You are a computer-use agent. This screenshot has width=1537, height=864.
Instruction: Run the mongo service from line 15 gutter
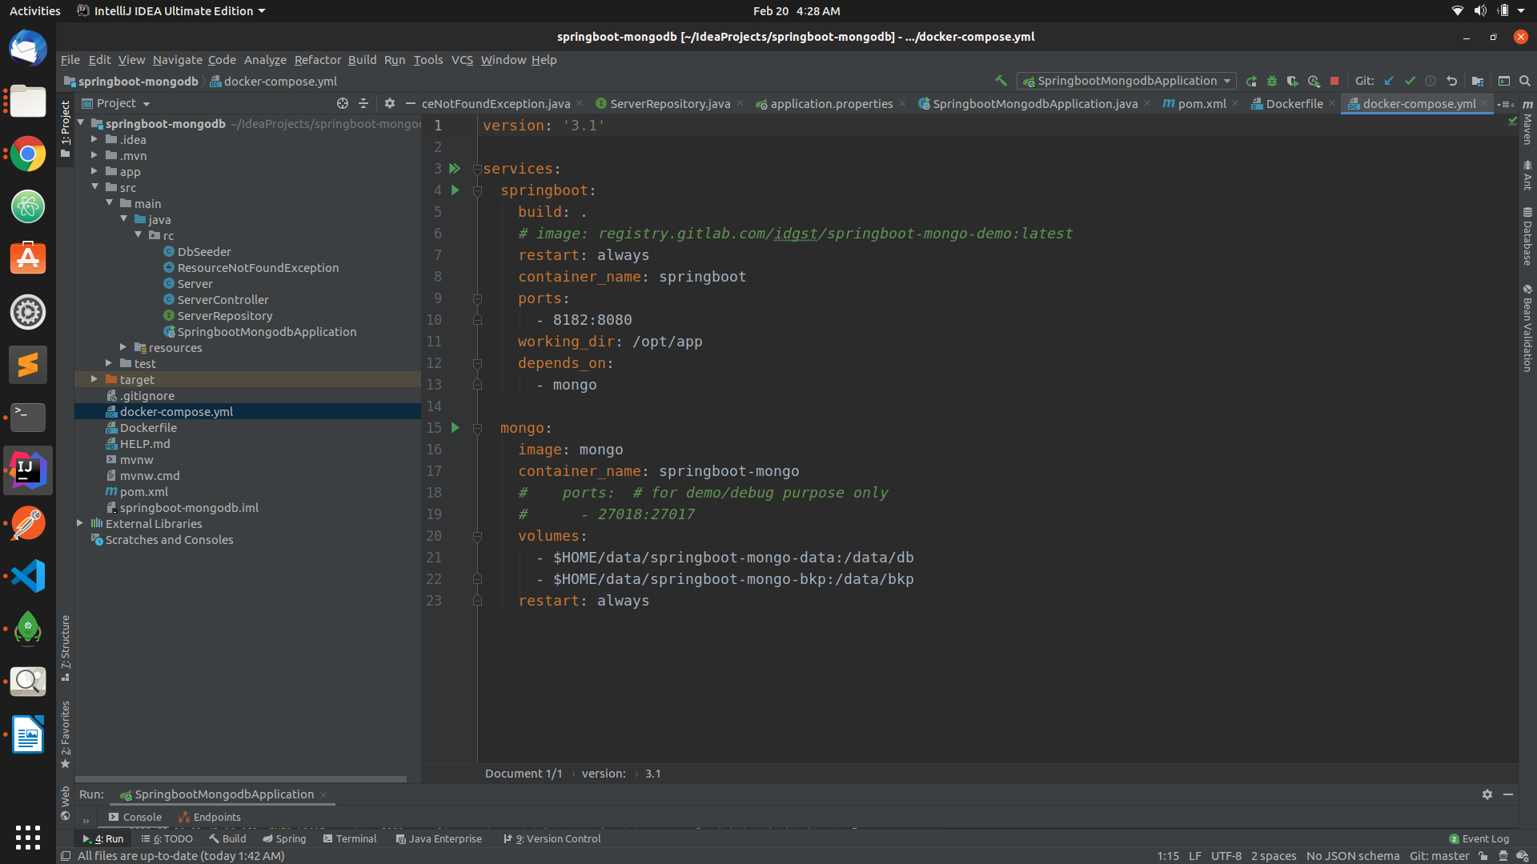455,428
